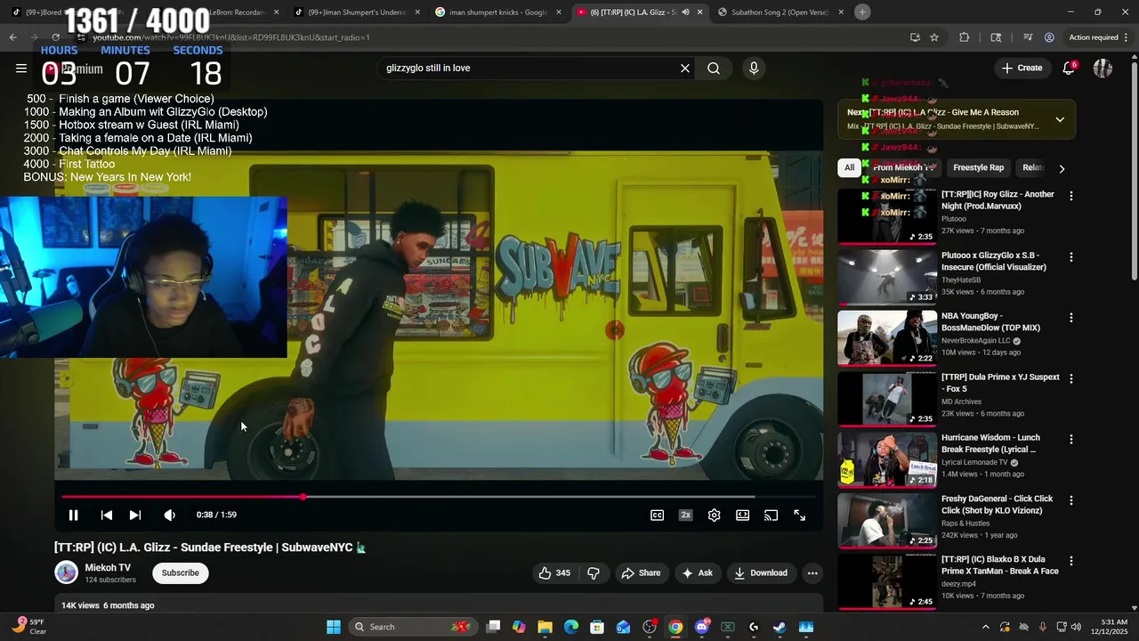This screenshot has height=641, width=1139.
Task: Show more filter chips with the right arrow
Action: [1061, 167]
